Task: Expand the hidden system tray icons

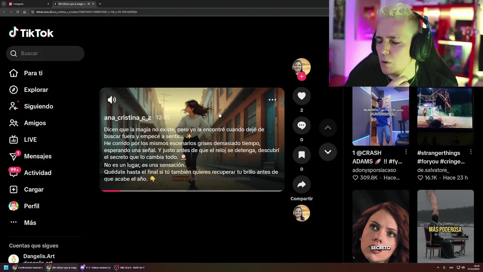Action: [x=438, y=267]
